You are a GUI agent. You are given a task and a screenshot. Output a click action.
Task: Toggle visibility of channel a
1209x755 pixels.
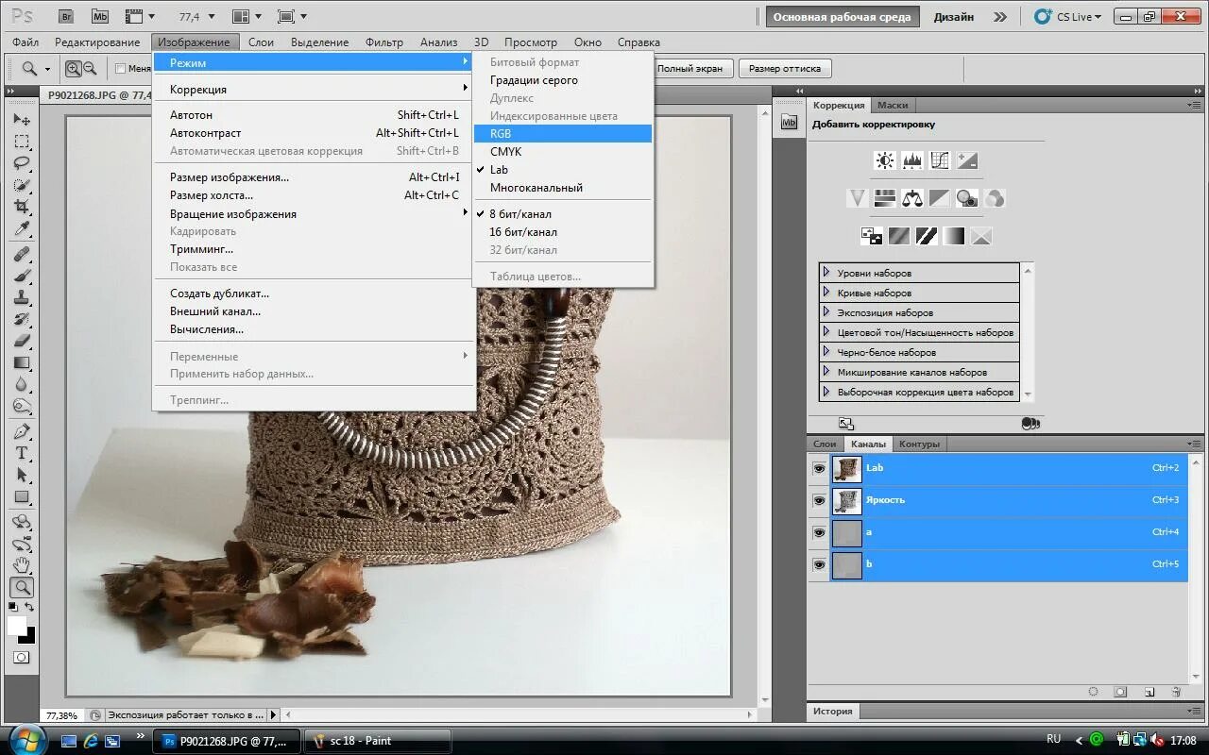(819, 532)
